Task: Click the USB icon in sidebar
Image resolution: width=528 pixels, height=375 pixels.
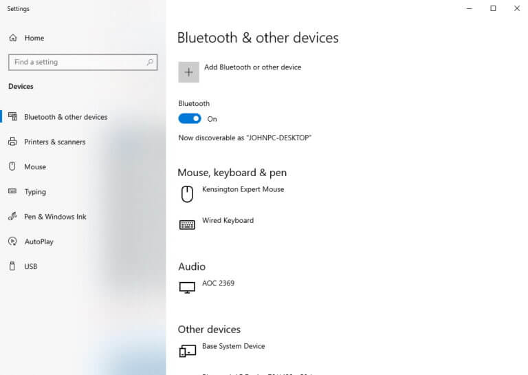Action: tap(12, 266)
